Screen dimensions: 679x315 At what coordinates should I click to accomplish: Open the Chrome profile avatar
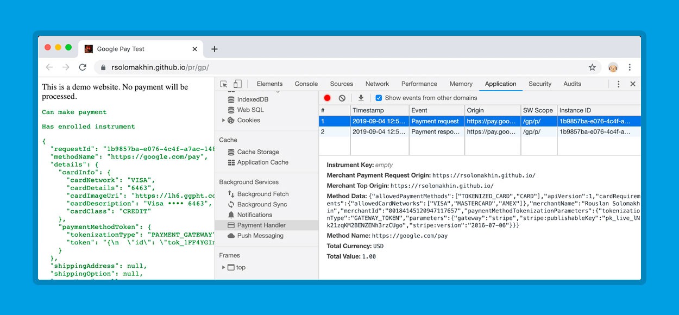click(613, 67)
